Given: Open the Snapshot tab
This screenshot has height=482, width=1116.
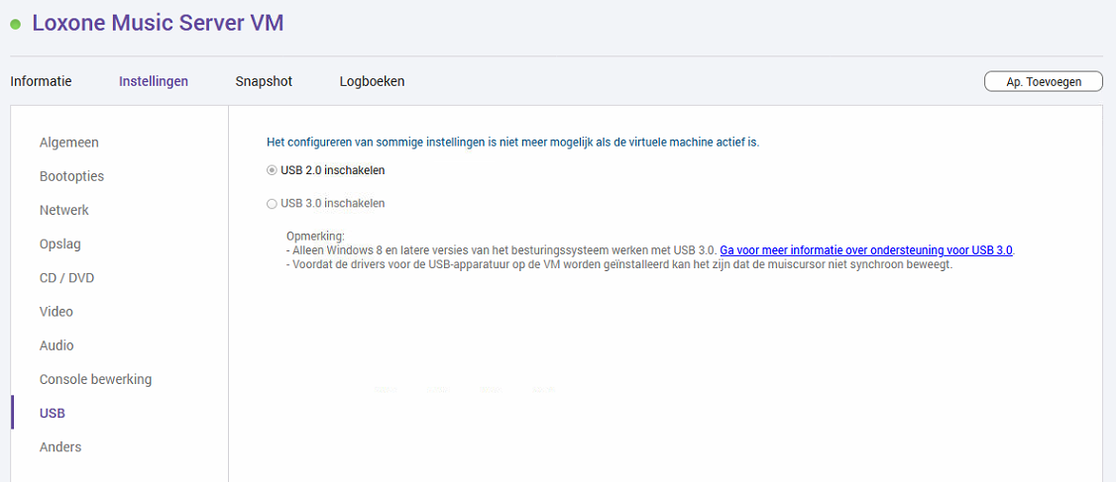Looking at the screenshot, I should 264,81.
